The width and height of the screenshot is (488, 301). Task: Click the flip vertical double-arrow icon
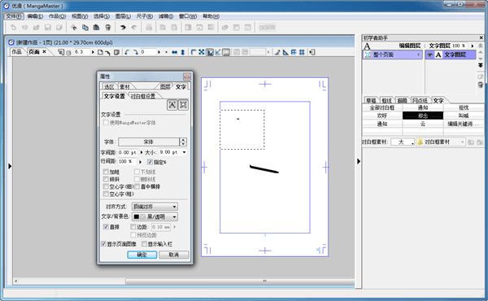[x=183, y=52]
